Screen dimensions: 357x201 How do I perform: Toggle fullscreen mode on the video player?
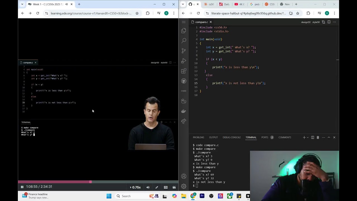(x=157, y=187)
